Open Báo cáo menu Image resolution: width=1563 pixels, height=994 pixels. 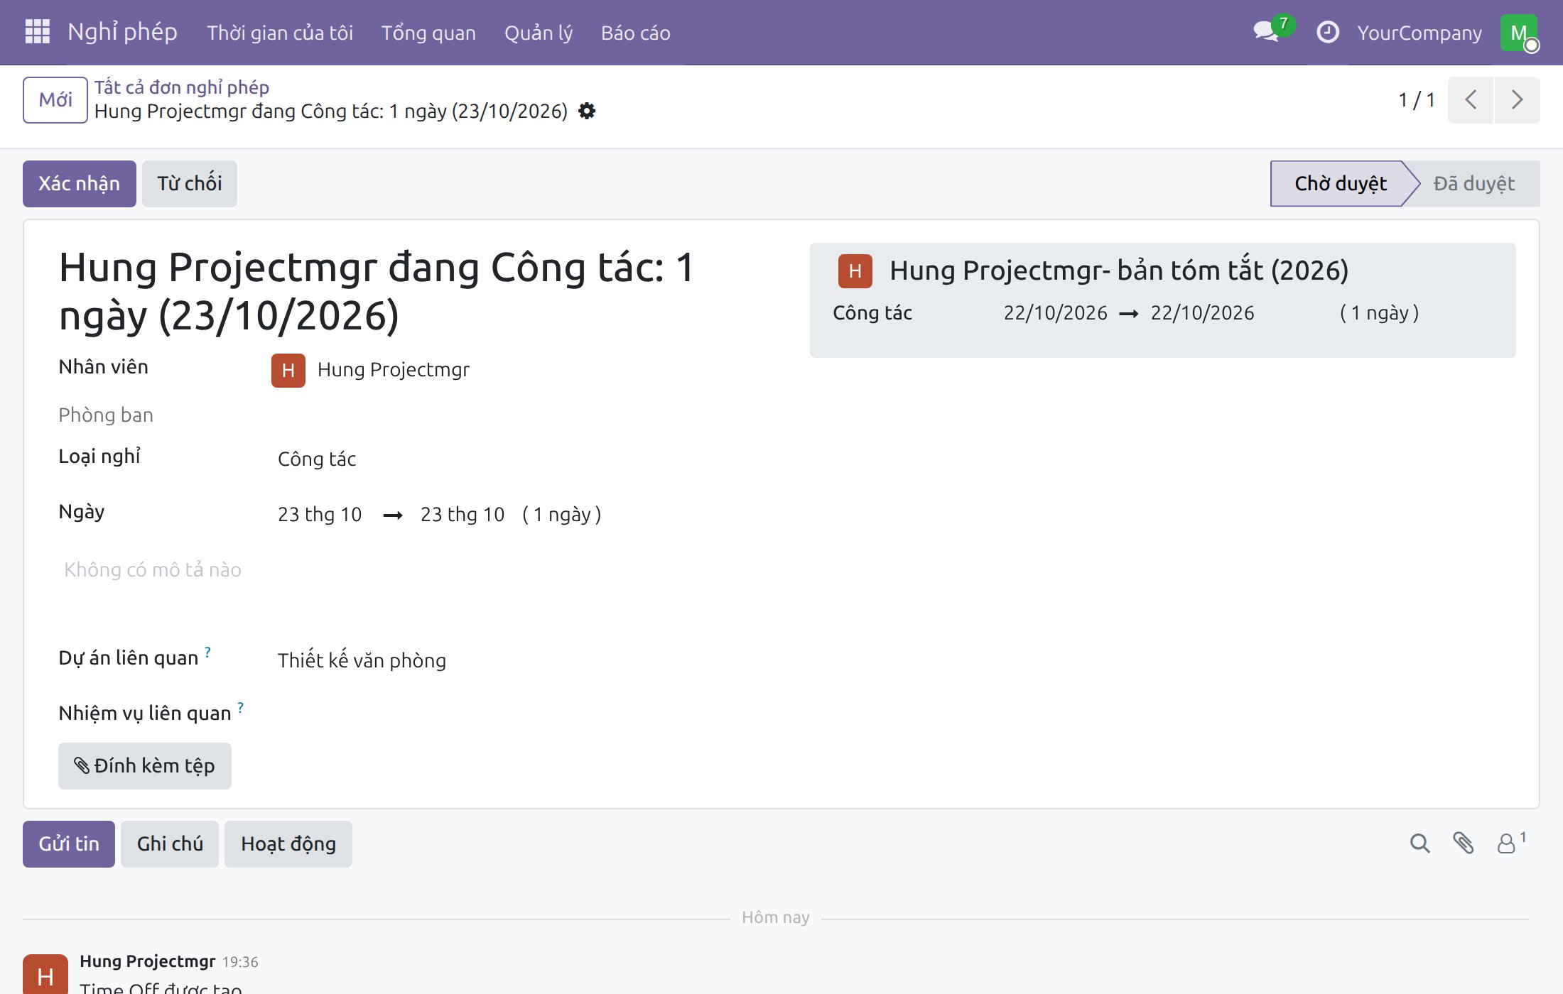pyautogui.click(x=636, y=33)
